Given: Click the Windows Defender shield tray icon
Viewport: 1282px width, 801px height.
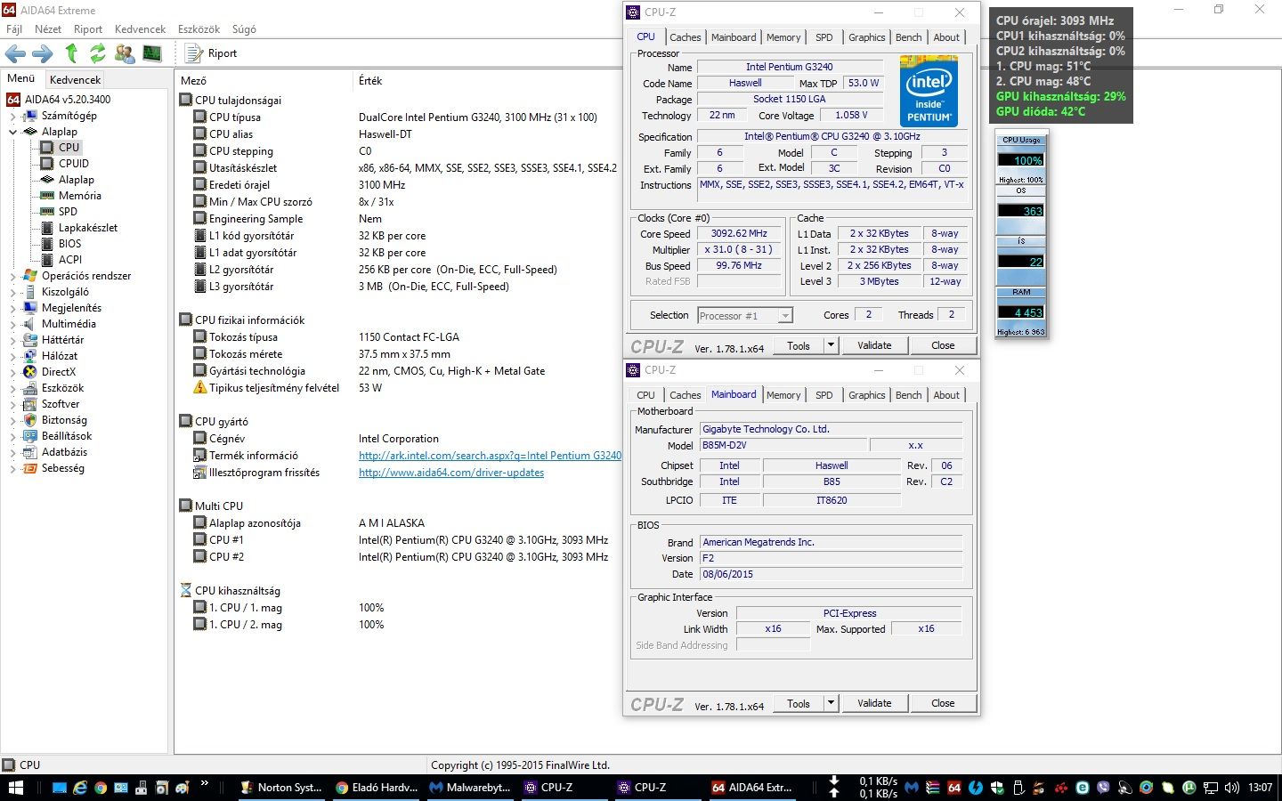Looking at the screenshot, I should [x=997, y=788].
